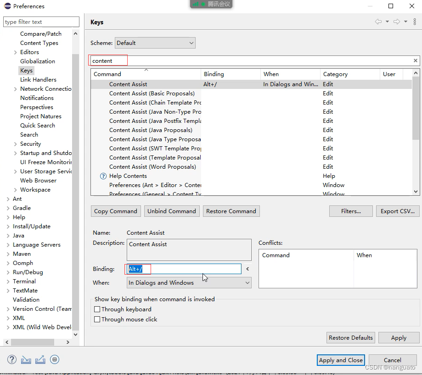Open the back history dropdown arrow
The width and height of the screenshot is (422, 375).
click(x=387, y=22)
